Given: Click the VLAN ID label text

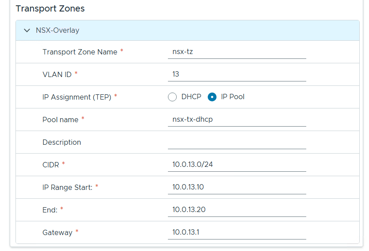Looking at the screenshot, I should 57,74.
